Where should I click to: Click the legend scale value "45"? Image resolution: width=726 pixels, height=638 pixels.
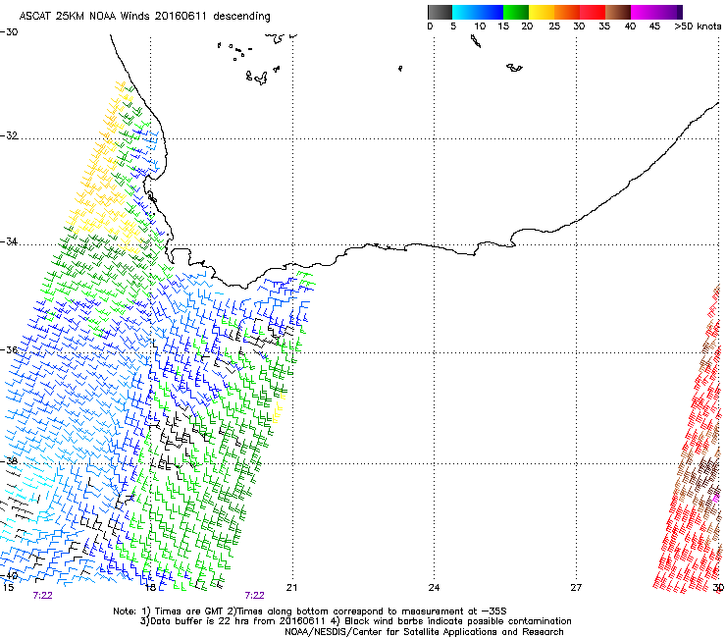point(654,26)
